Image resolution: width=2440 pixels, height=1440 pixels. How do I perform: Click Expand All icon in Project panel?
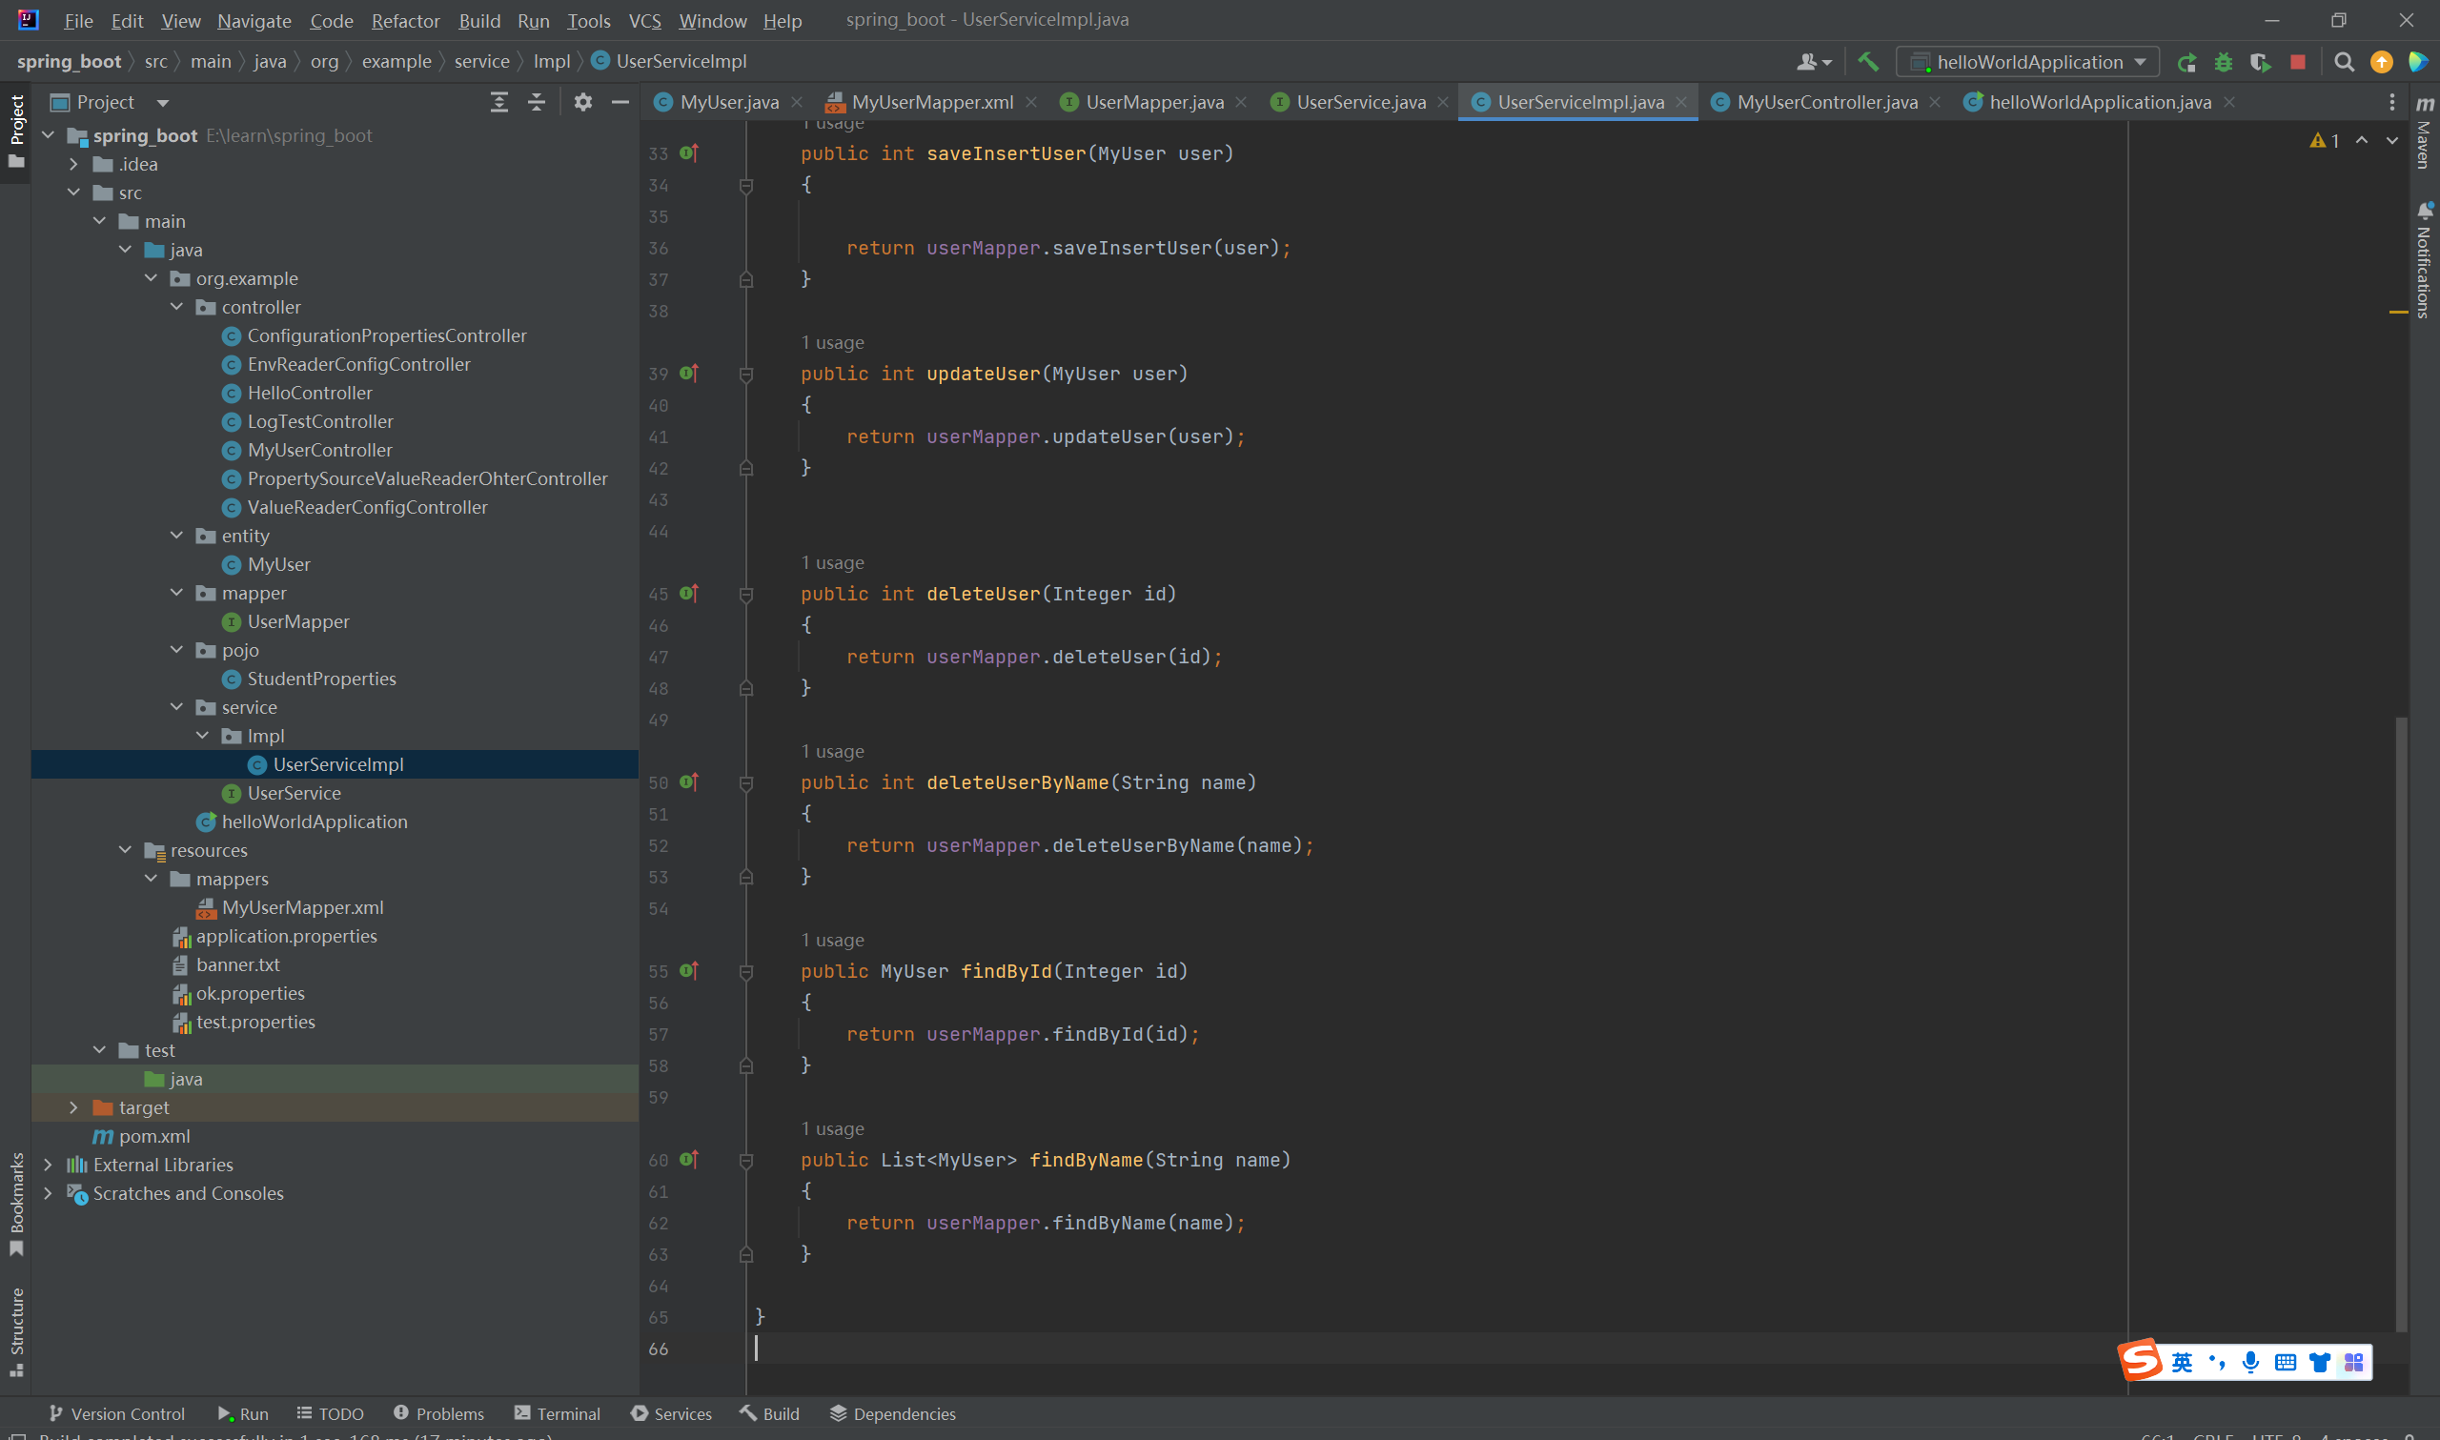click(x=498, y=102)
